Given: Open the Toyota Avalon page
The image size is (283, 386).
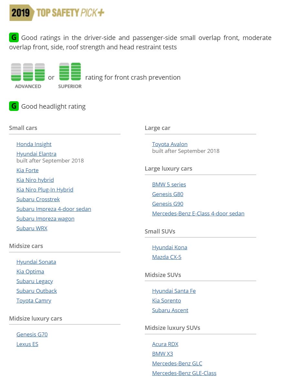Looking at the screenshot, I should pos(170,144).
